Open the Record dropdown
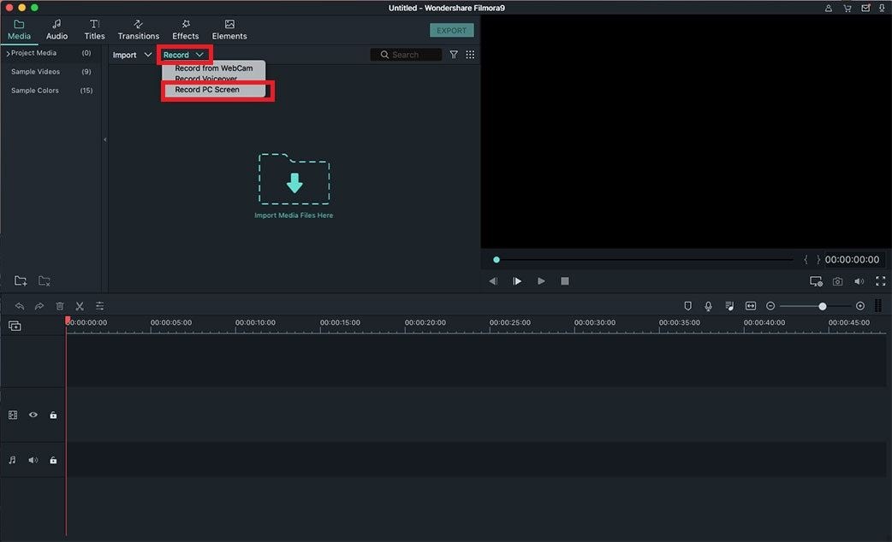The width and height of the screenshot is (892, 542). pos(183,55)
